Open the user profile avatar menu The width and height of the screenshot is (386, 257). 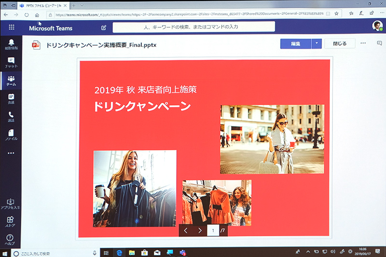pyautogui.click(x=377, y=26)
